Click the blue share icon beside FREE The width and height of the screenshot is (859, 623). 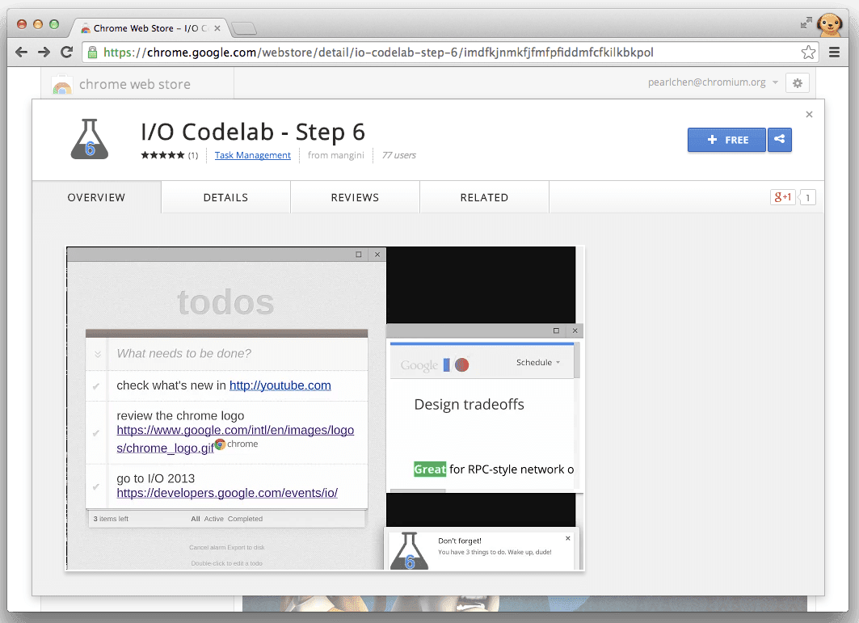click(779, 140)
